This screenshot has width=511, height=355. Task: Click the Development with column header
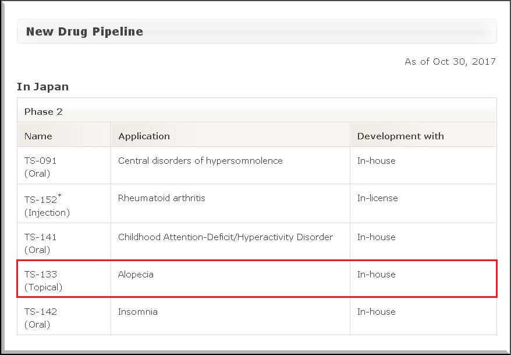(400, 136)
